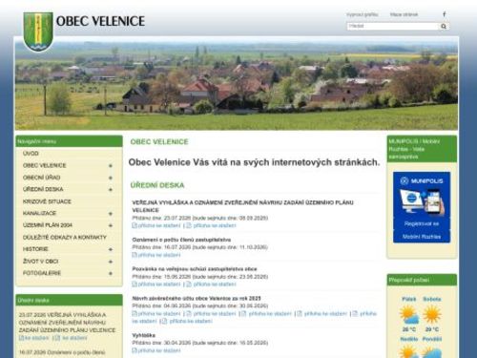
Task: Open ÚZEMNÍ PLÁN 2004 menu item
Action: (48, 225)
